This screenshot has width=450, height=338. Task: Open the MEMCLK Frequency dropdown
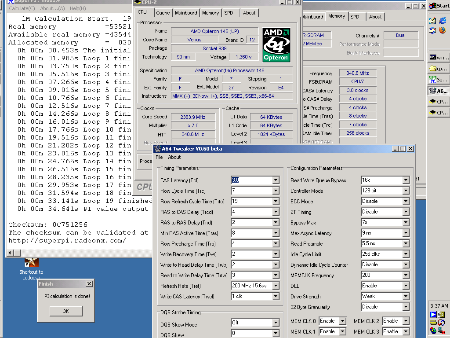click(406, 276)
